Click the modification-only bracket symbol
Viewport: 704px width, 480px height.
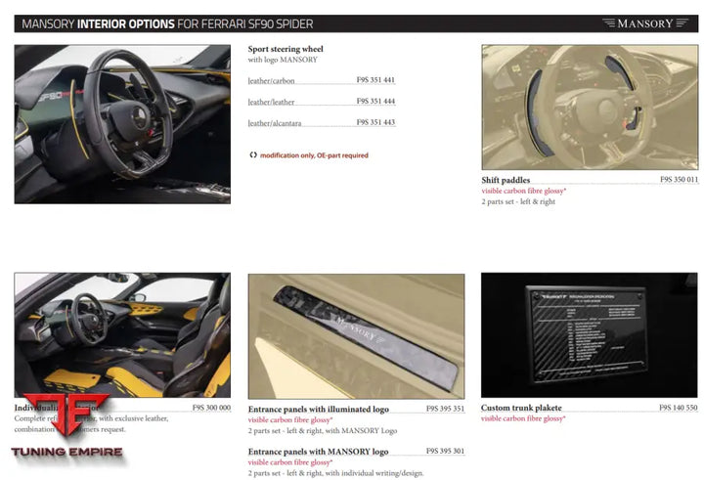pyautogui.click(x=253, y=154)
